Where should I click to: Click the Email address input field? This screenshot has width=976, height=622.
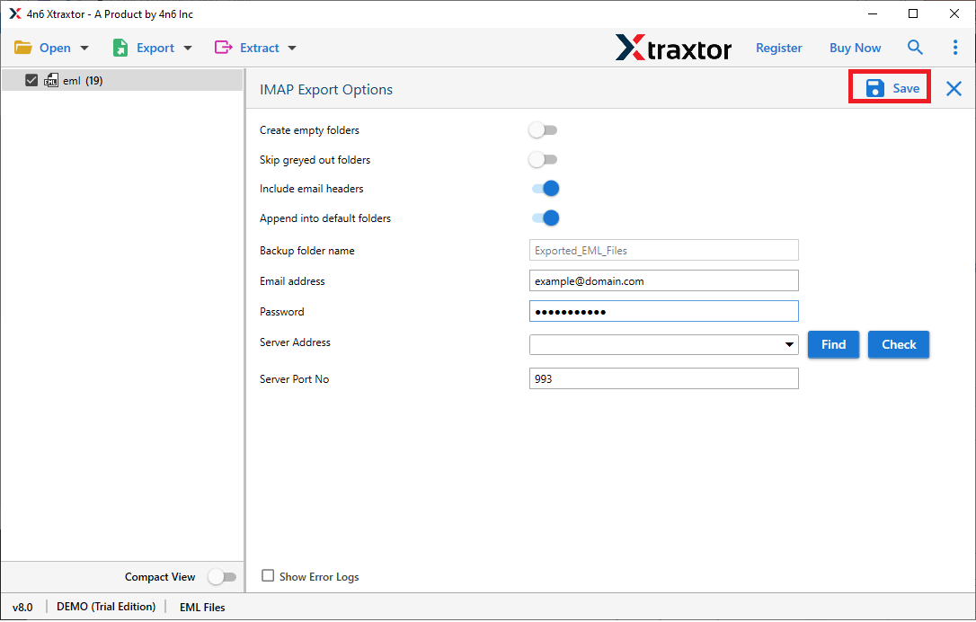(663, 280)
